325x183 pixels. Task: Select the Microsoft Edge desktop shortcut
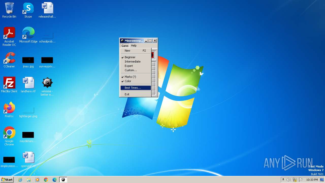(28, 35)
